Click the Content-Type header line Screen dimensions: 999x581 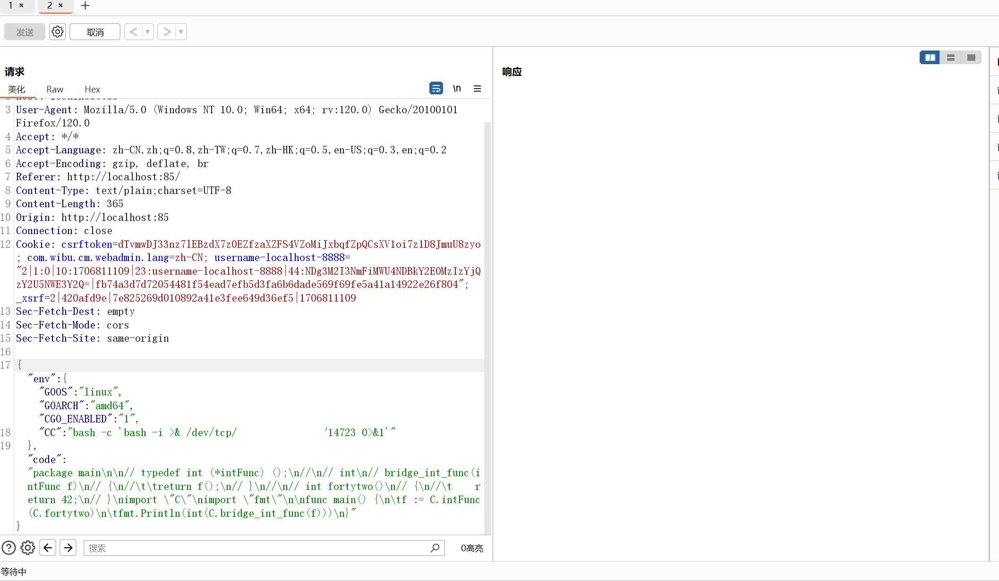(124, 191)
